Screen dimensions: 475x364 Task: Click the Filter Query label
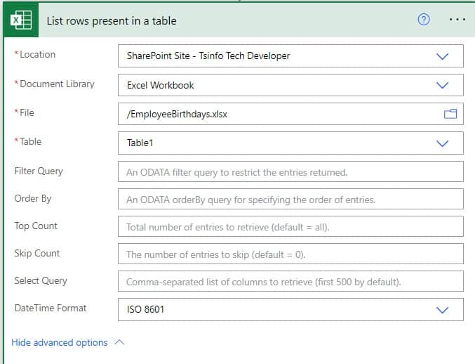coord(39,171)
